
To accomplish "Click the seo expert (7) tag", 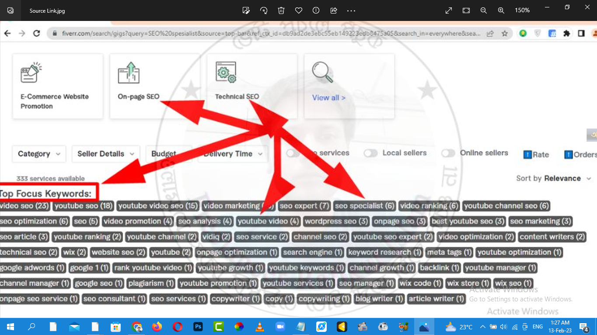I will (x=304, y=206).
